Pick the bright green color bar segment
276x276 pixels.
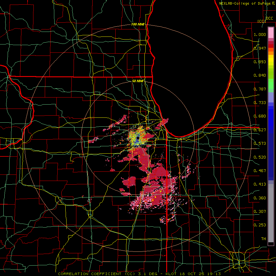point(271,84)
